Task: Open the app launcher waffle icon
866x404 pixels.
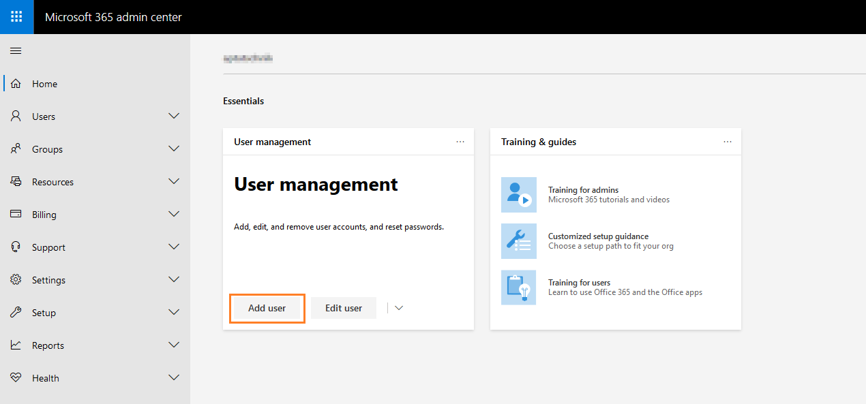Action: pos(16,16)
